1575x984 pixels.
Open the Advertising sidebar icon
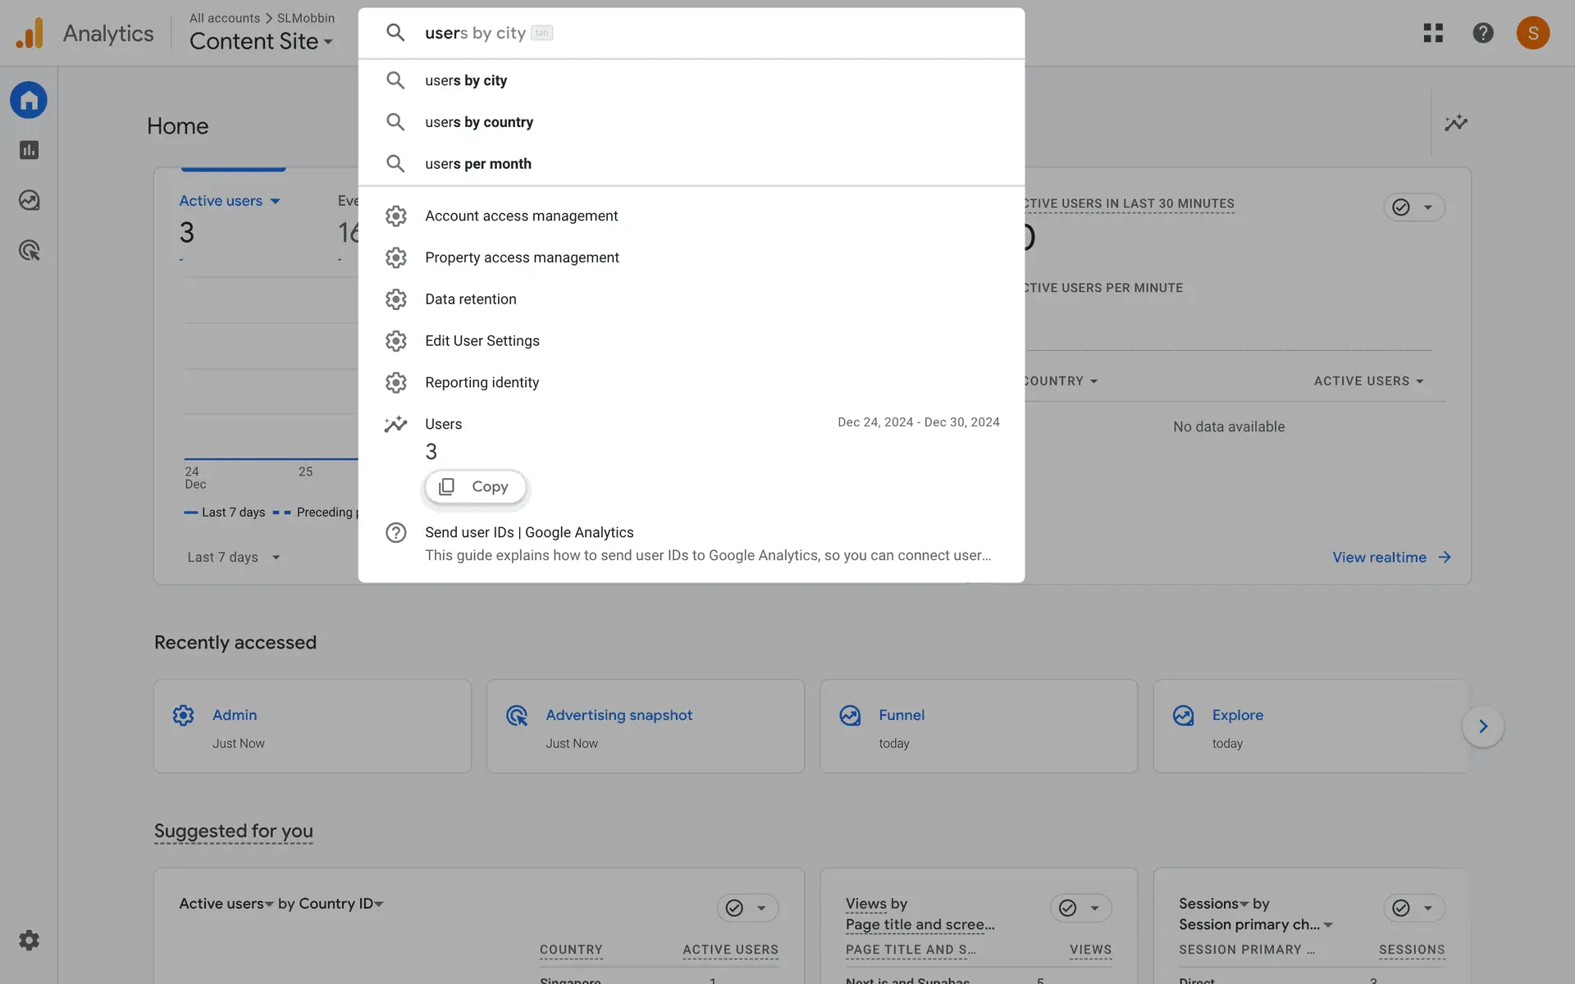click(x=29, y=250)
